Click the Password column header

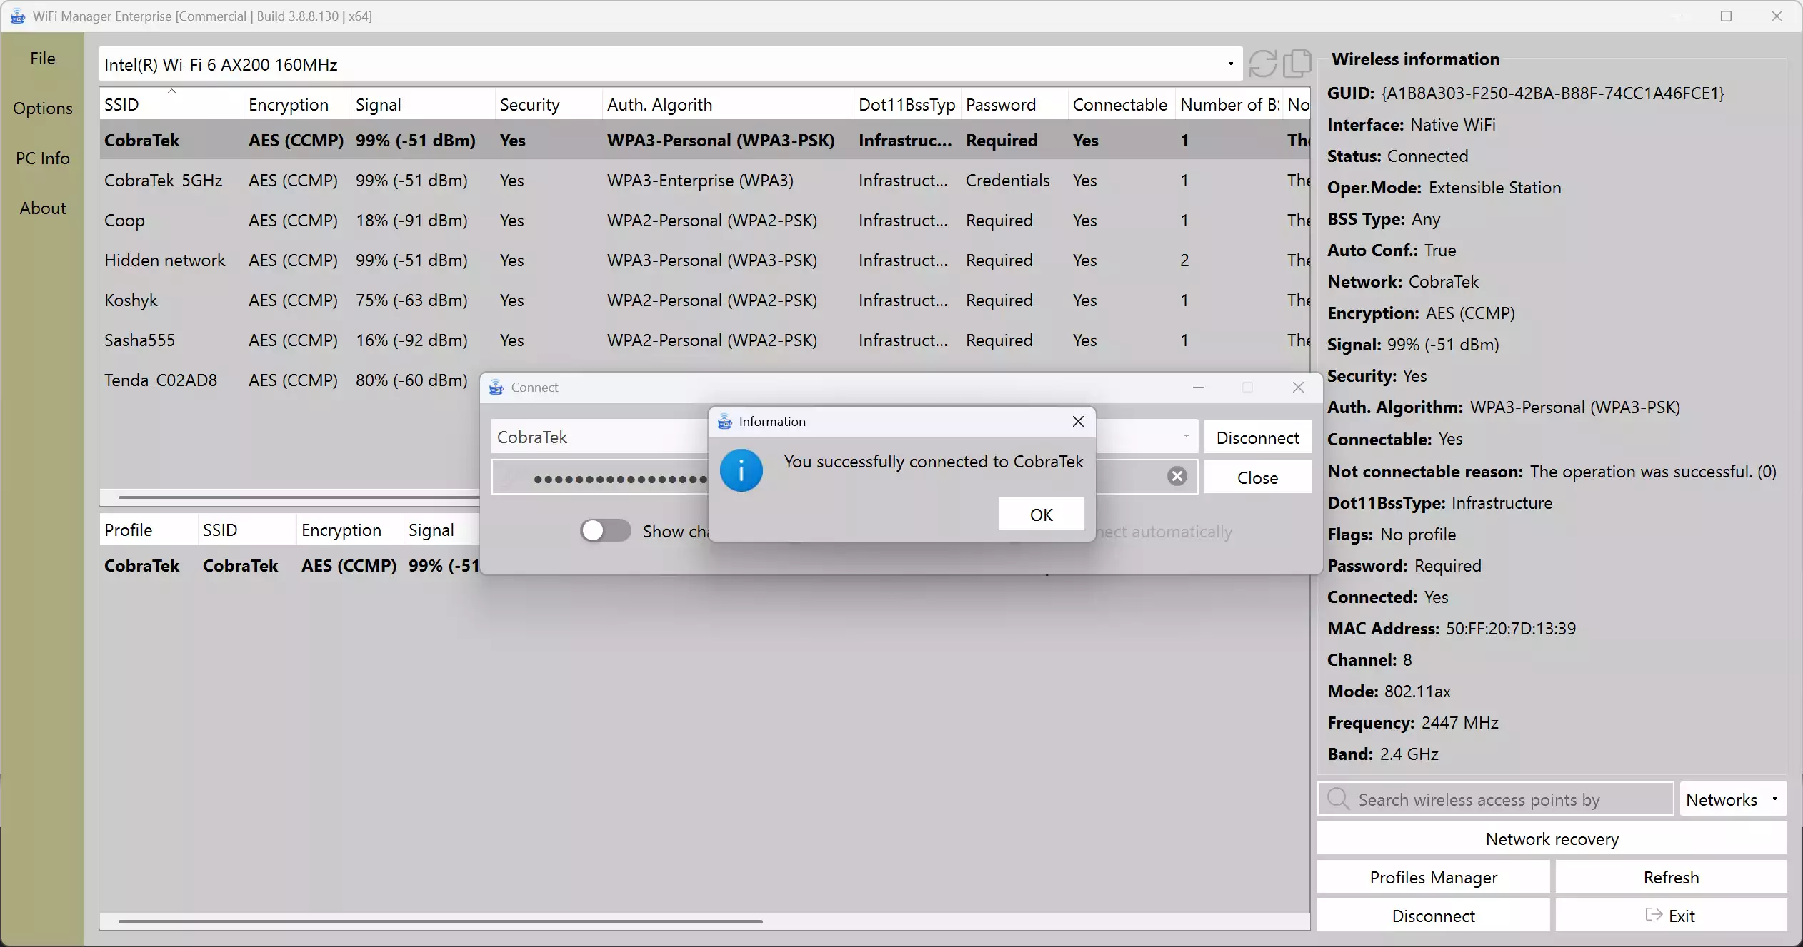1014,104
